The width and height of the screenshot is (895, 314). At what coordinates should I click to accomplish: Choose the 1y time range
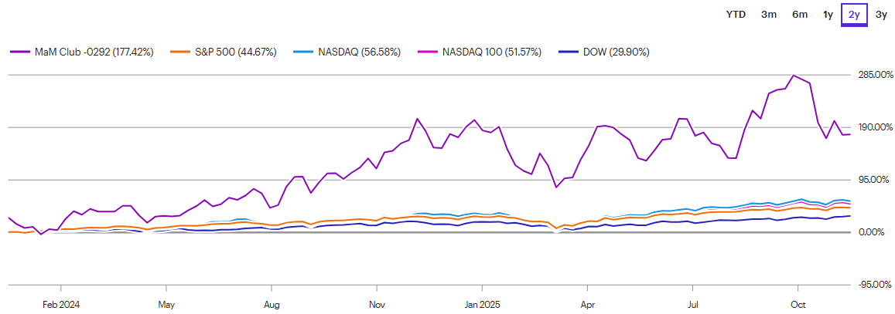click(x=828, y=14)
